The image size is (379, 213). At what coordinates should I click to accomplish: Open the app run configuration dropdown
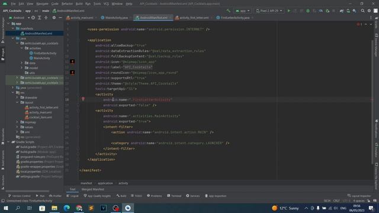[242, 11]
